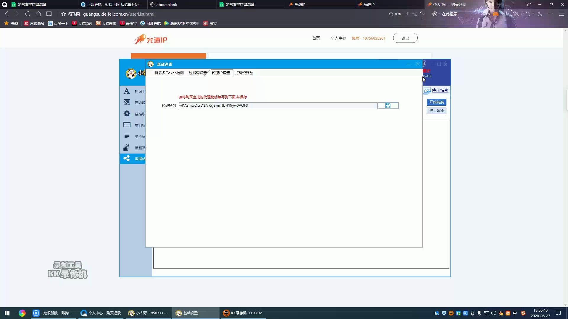Click the proxy key input field
568x319 pixels.
278,105
